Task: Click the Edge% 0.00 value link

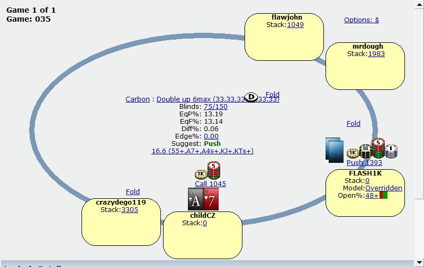Action: pos(211,136)
